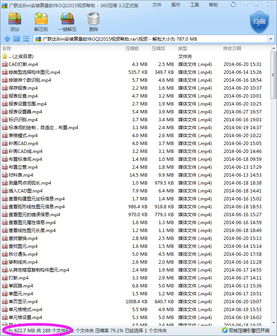Go up one level with blue arrow
This screenshot has height=336, width=277.
[x=7, y=39]
